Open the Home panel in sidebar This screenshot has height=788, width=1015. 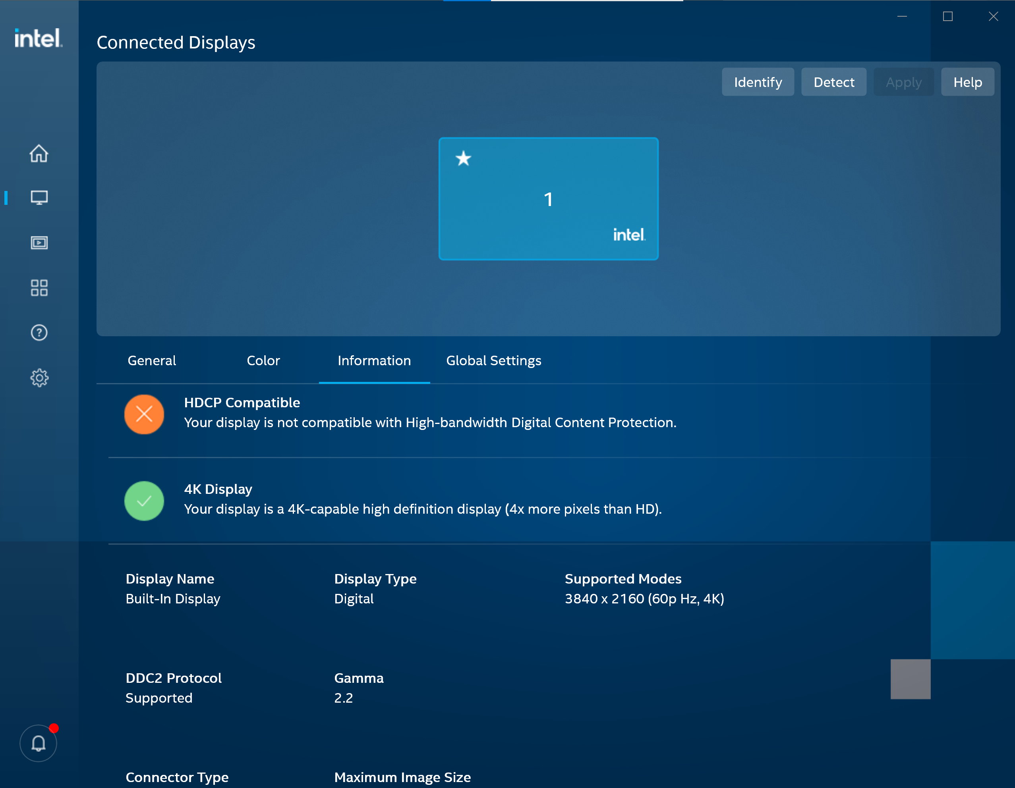(x=39, y=154)
